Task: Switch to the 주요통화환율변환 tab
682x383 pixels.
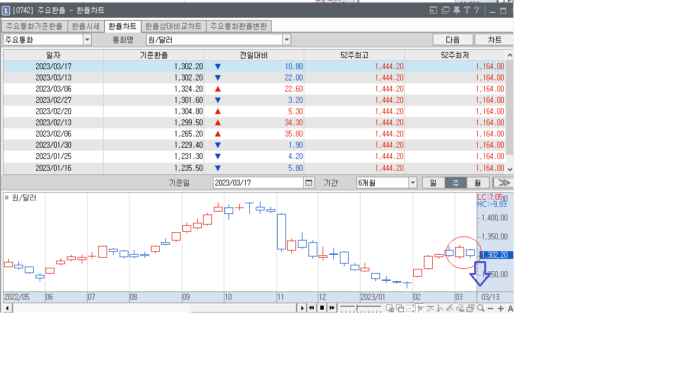Action: tap(239, 26)
